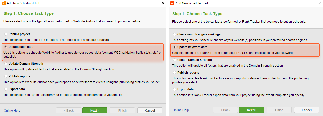This screenshot has height=116, width=323.
Task: Choose Update Domain Strength in WebSite Auditor
Action: [6, 64]
